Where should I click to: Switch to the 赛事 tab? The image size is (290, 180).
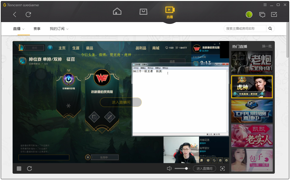tap(37, 29)
